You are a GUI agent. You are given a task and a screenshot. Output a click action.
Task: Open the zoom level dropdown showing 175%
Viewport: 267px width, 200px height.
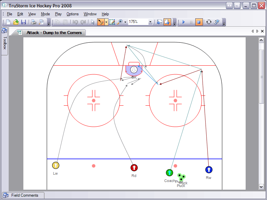click(x=150, y=22)
